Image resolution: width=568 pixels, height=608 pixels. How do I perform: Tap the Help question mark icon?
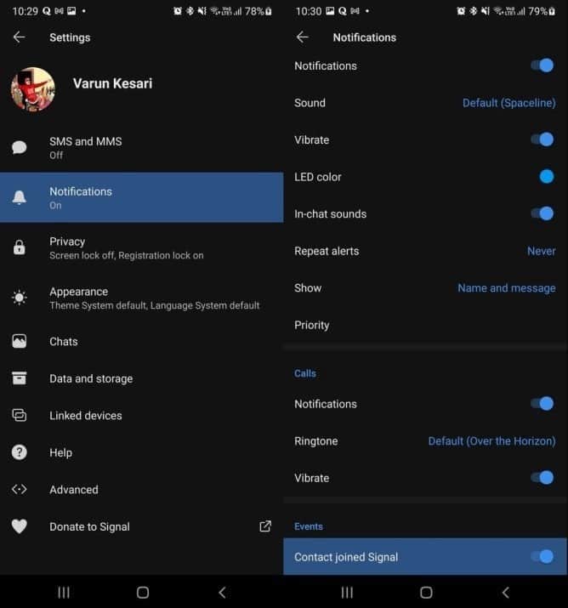click(19, 452)
